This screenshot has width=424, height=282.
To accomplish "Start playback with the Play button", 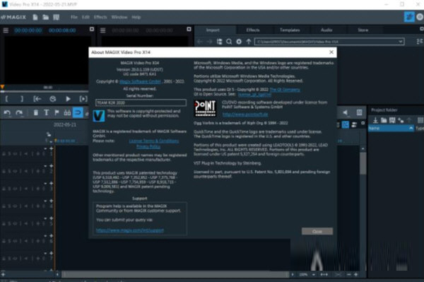I will (68, 99).
